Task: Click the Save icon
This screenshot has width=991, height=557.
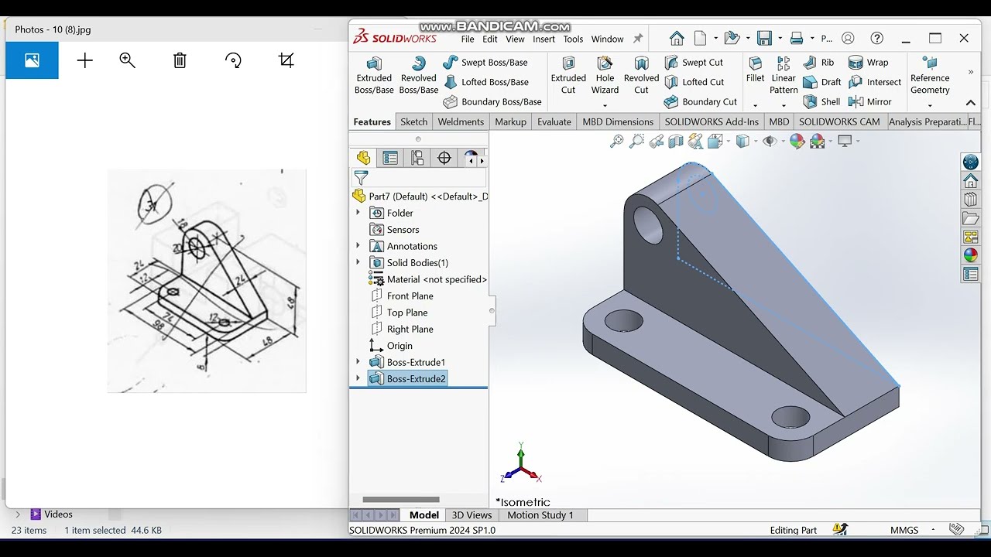Action: (765, 38)
